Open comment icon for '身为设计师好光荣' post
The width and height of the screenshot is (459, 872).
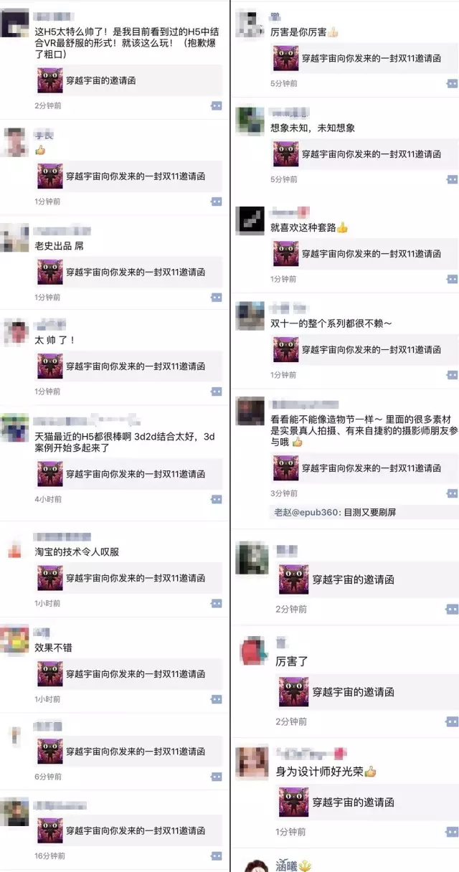pyautogui.click(x=452, y=832)
